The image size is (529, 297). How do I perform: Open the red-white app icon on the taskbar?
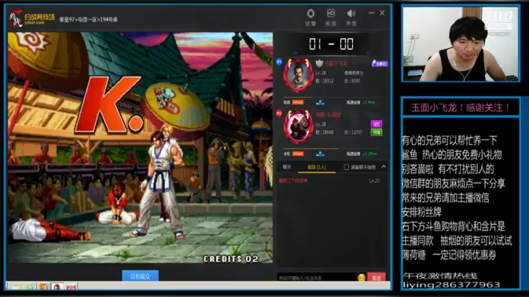pyautogui.click(x=71, y=287)
